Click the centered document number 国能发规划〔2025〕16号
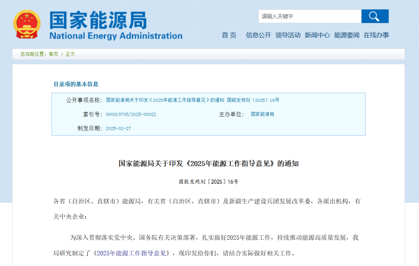The width and height of the screenshot is (419, 266). [209, 182]
